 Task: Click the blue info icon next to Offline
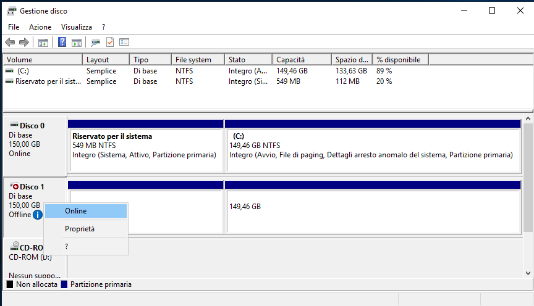pos(38,215)
